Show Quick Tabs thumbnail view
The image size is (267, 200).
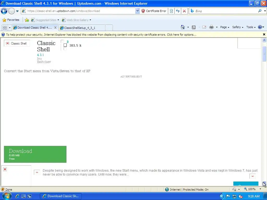tap(5, 28)
